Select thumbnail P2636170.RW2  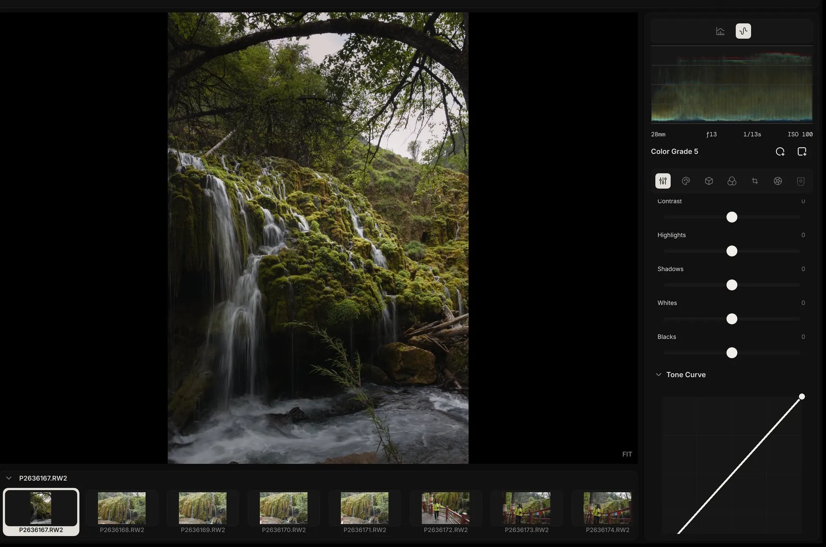click(x=284, y=512)
